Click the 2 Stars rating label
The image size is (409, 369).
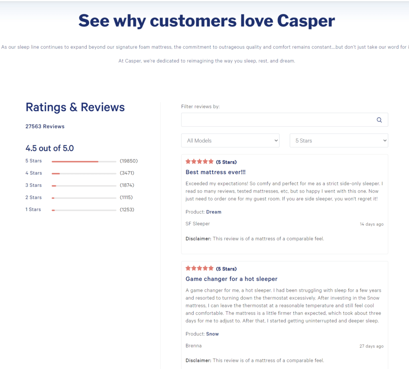tap(34, 197)
